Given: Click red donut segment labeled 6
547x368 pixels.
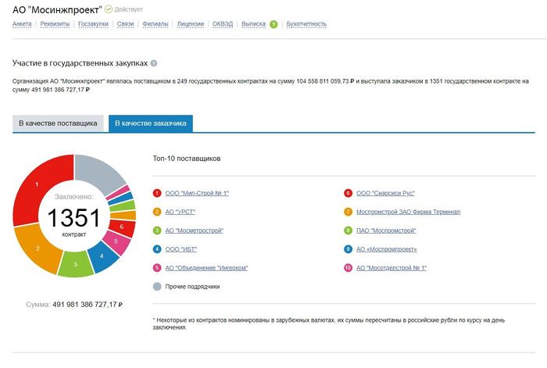Looking at the screenshot, I should click(x=122, y=227).
